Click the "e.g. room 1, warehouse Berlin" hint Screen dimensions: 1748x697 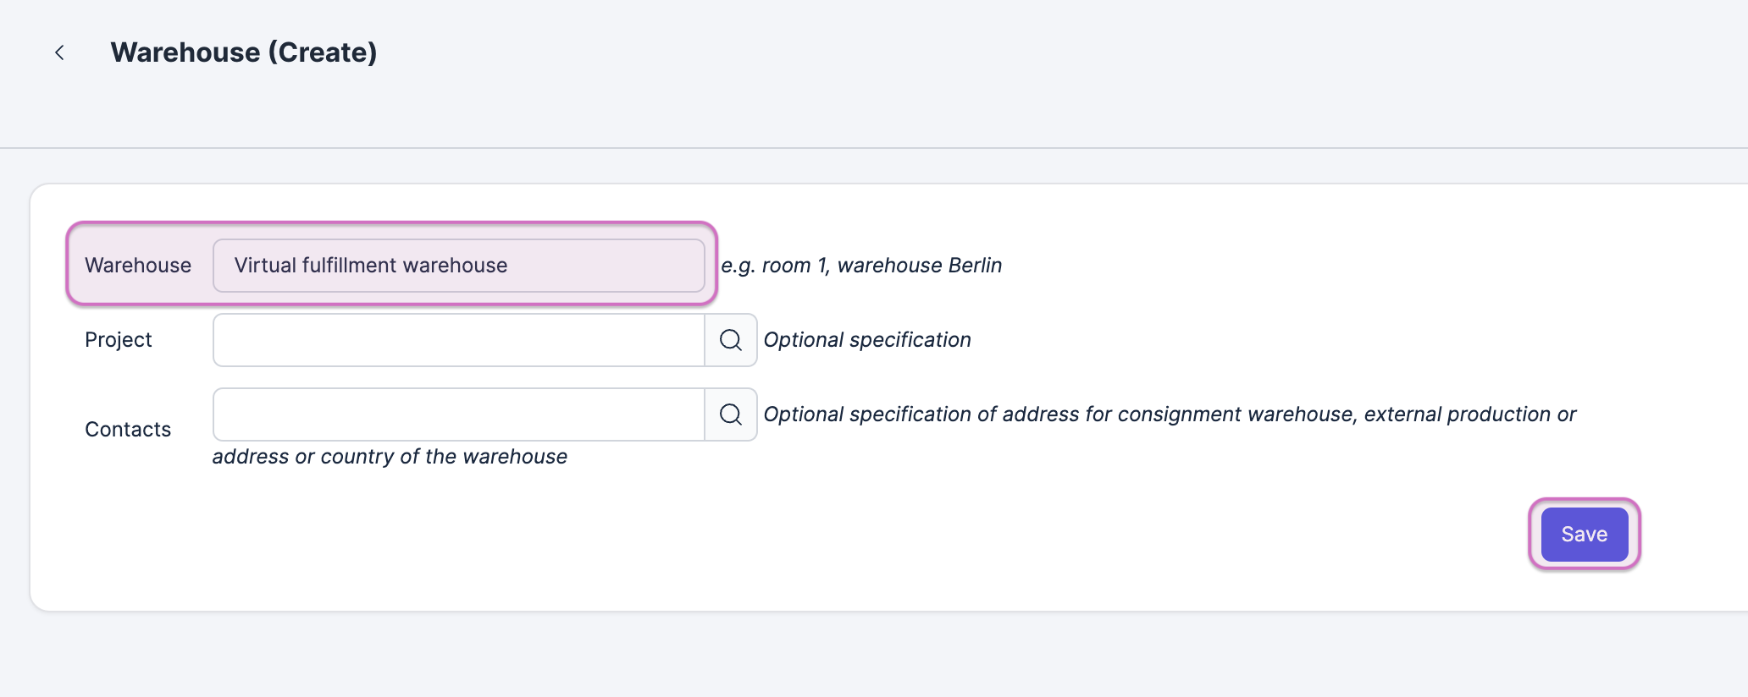[861, 266]
